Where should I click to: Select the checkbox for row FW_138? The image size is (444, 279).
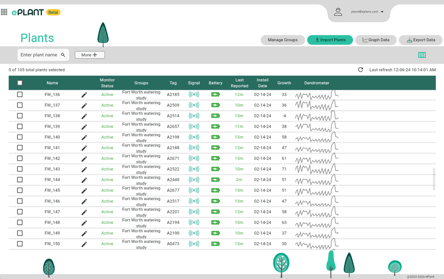pos(19,116)
